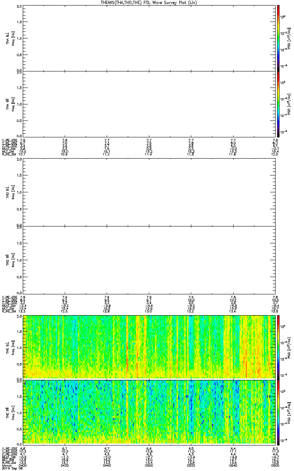Click the 'THE B∥ freq [Hz]' axis label
Image resolution: width=294 pixels, height=471 pixels.
pos(10,412)
